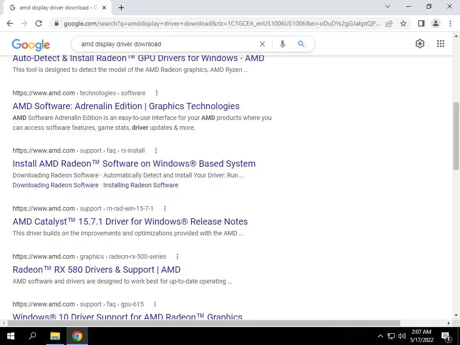Click the forward navigation arrow
The height and width of the screenshot is (345, 460).
24,23
